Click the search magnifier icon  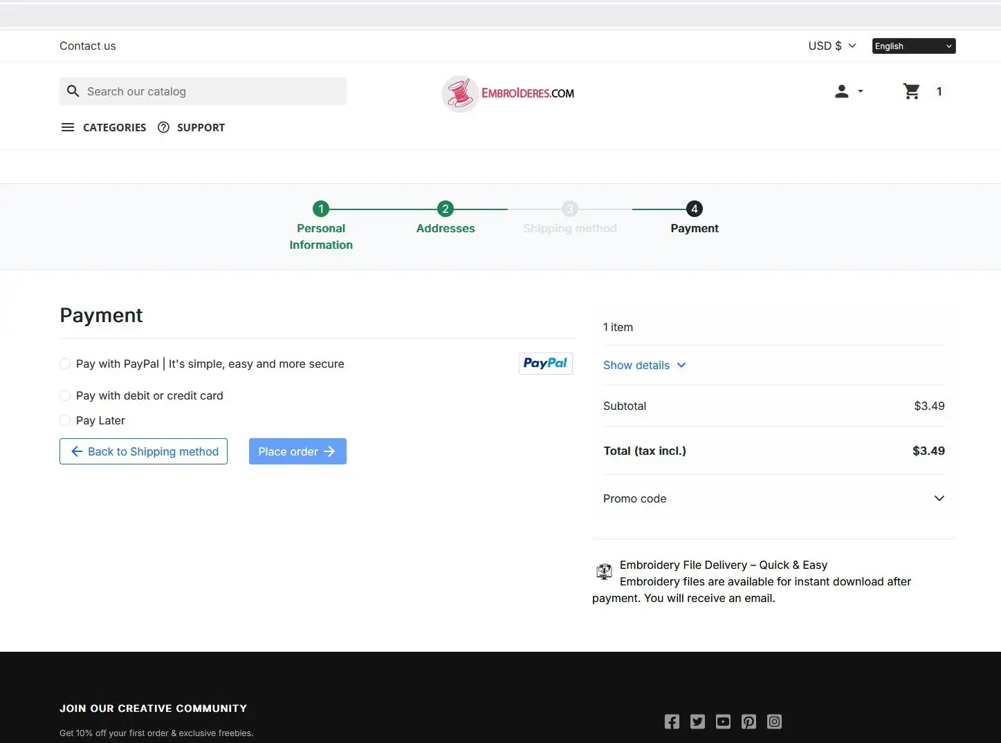coord(73,91)
